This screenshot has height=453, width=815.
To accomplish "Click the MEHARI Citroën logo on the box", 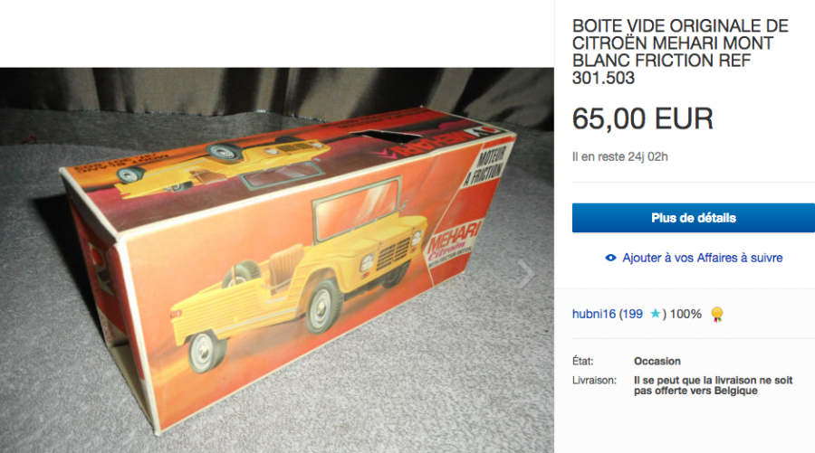I will click(x=452, y=242).
